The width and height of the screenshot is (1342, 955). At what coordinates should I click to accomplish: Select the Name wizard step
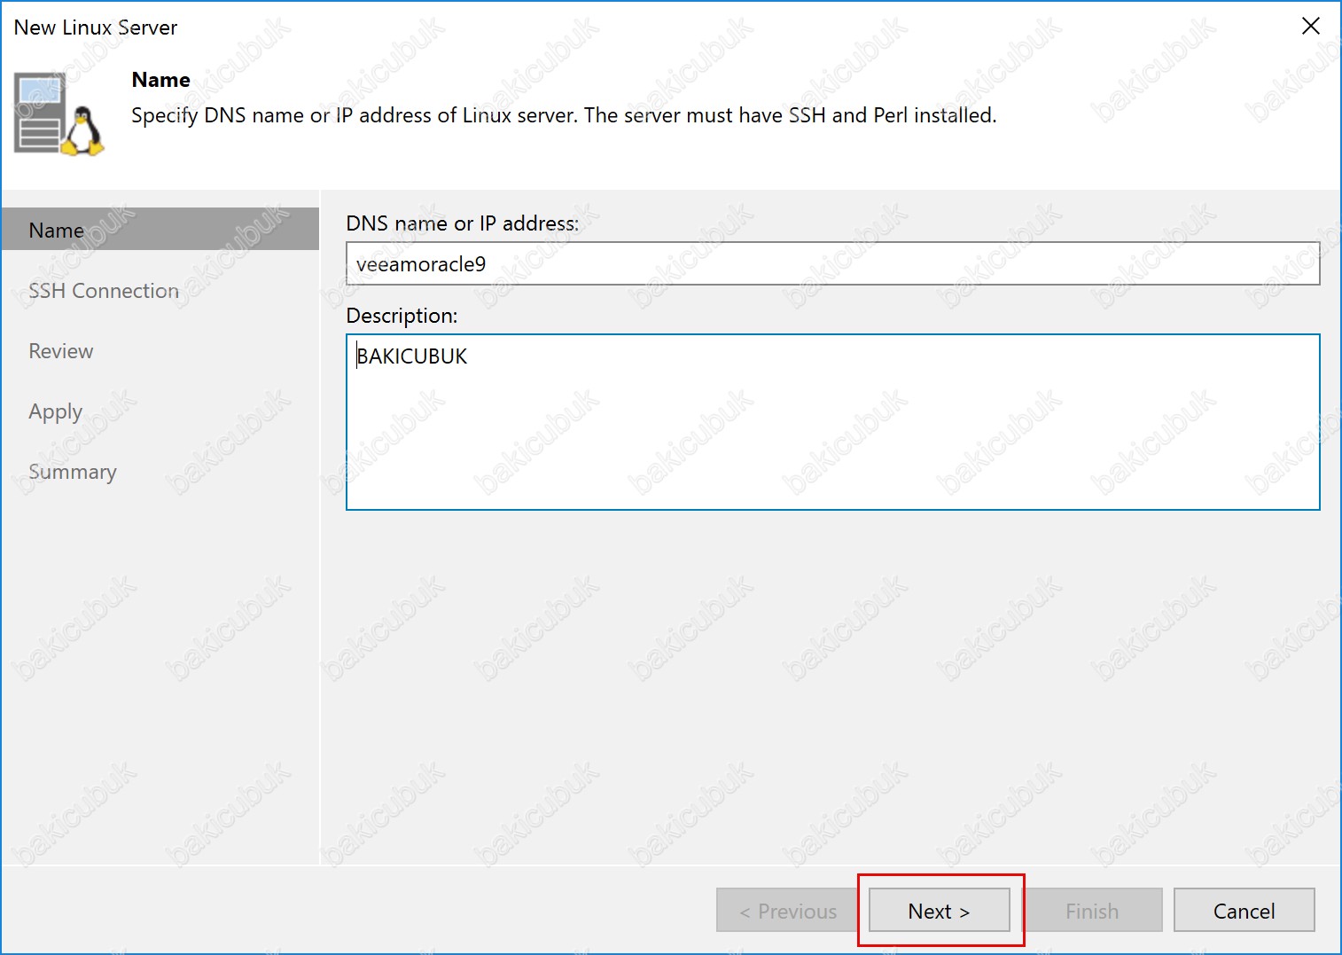click(x=160, y=230)
